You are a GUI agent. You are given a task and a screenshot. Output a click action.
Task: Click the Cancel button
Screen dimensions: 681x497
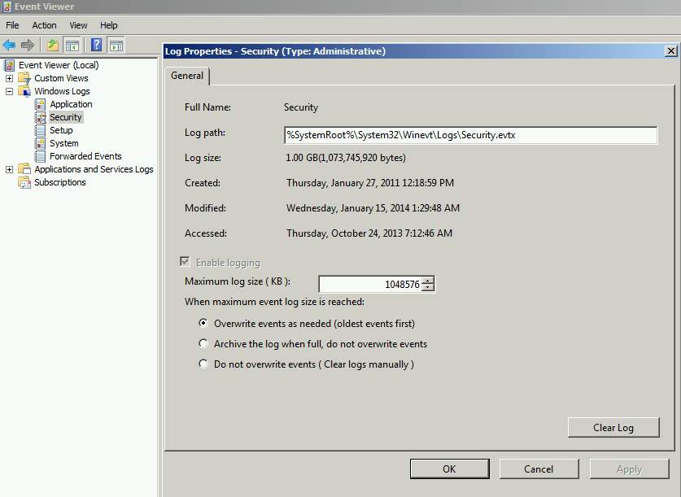(x=539, y=469)
